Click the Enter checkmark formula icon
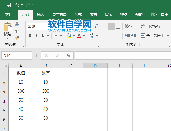The height and width of the screenshot is (131, 171). click(57, 55)
